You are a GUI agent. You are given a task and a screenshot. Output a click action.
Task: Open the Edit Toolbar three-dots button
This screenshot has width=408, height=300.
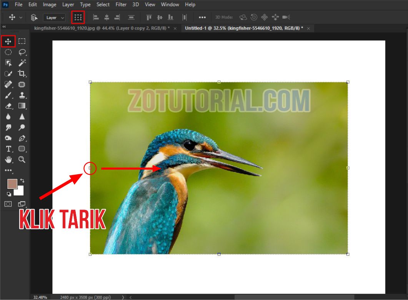[8, 170]
